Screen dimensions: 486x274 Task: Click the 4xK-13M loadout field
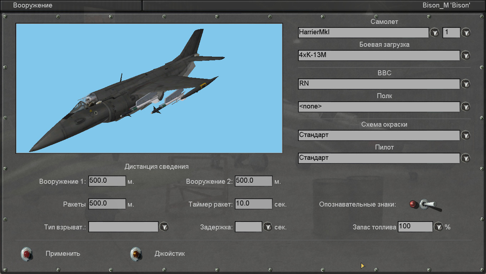[x=379, y=55]
